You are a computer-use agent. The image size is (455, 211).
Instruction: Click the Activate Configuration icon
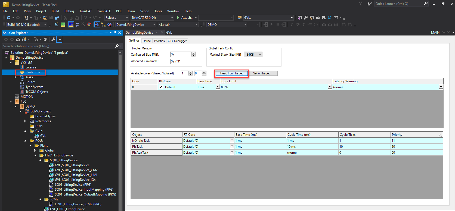coord(57,25)
